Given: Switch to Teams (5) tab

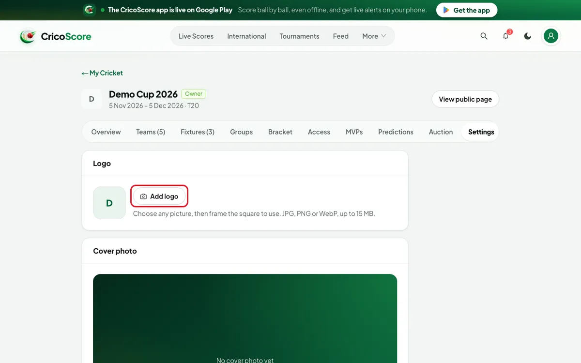Looking at the screenshot, I should (151, 132).
